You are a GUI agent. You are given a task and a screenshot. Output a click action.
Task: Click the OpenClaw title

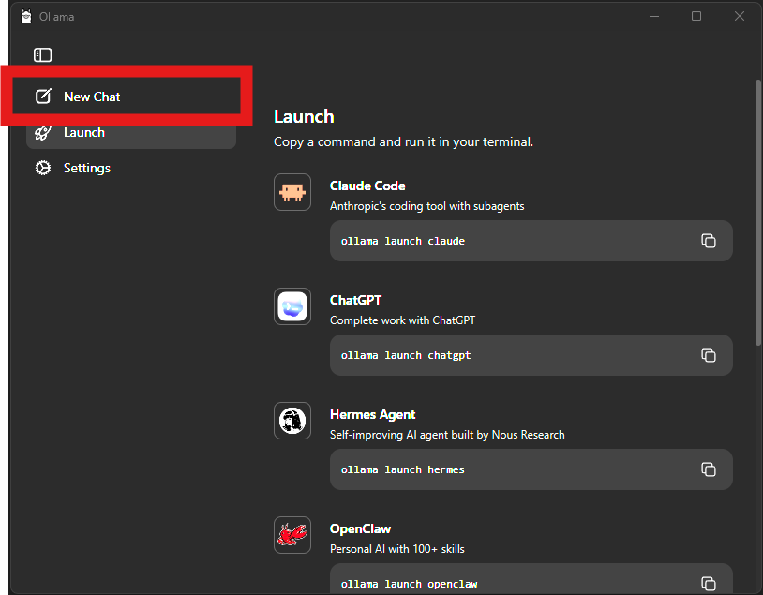click(360, 528)
